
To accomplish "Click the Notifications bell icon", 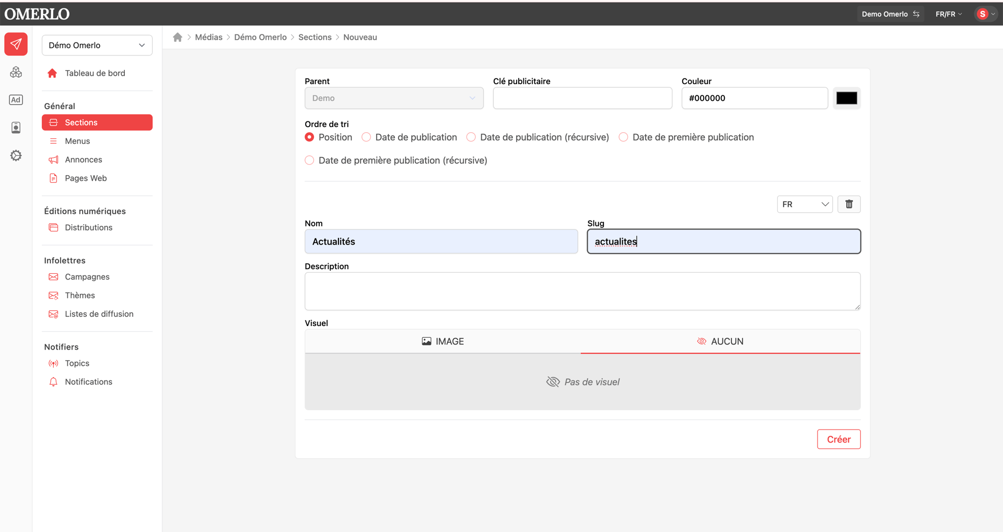I will pos(53,381).
